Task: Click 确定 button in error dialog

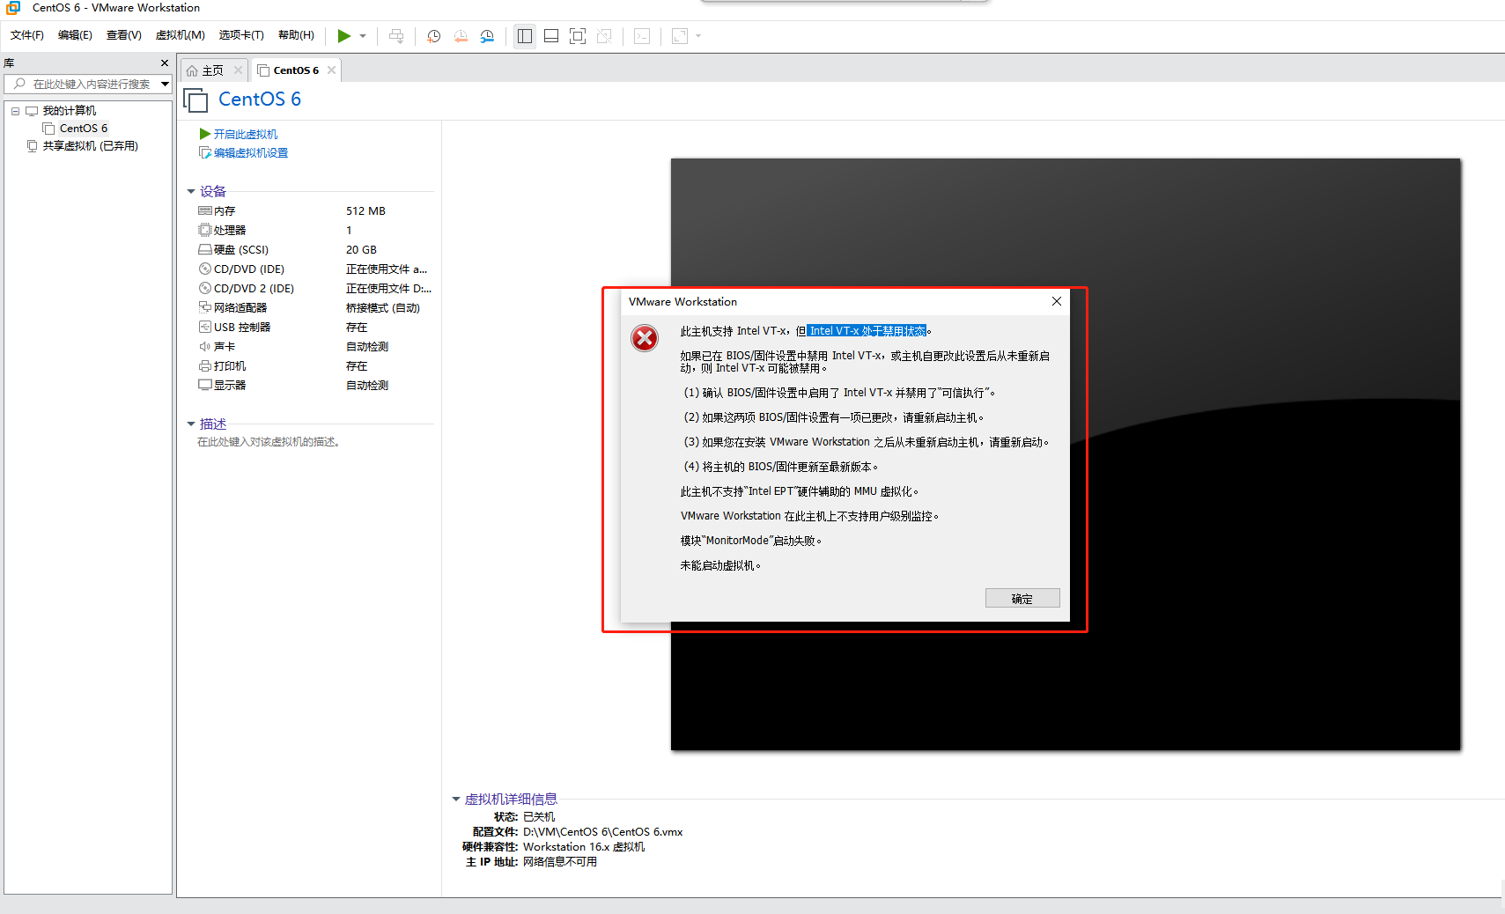Action: pyautogui.click(x=1022, y=599)
